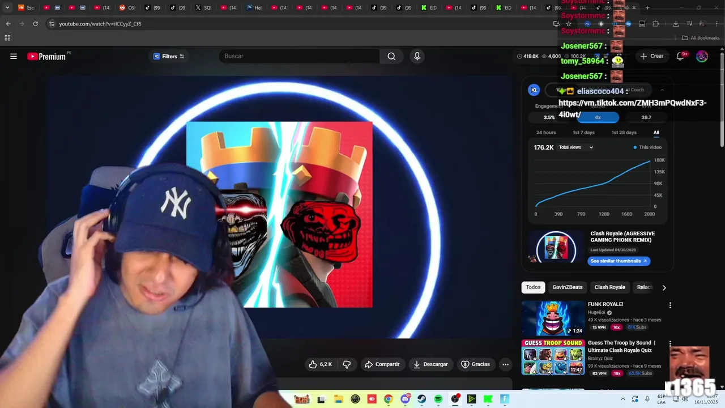
Task: Expand the tab search dropdown arrow
Action: (x=7, y=8)
